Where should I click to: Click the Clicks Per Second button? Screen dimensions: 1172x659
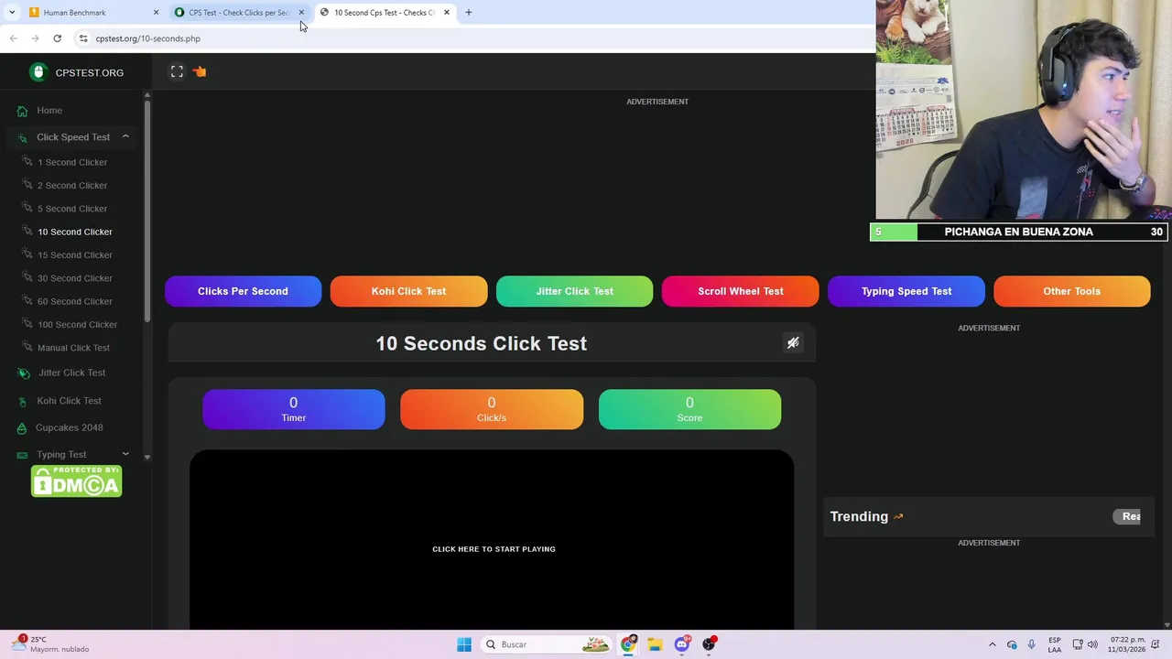click(x=243, y=291)
